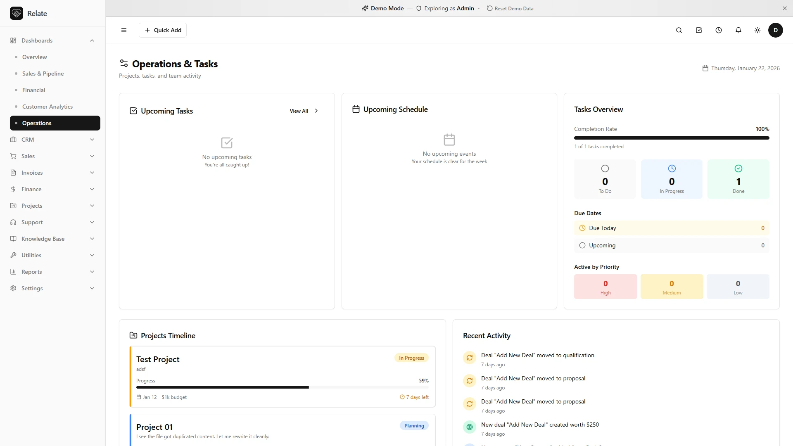Expand the Knowledge Base section chevron
Image resolution: width=793 pixels, height=446 pixels.
[x=92, y=239]
